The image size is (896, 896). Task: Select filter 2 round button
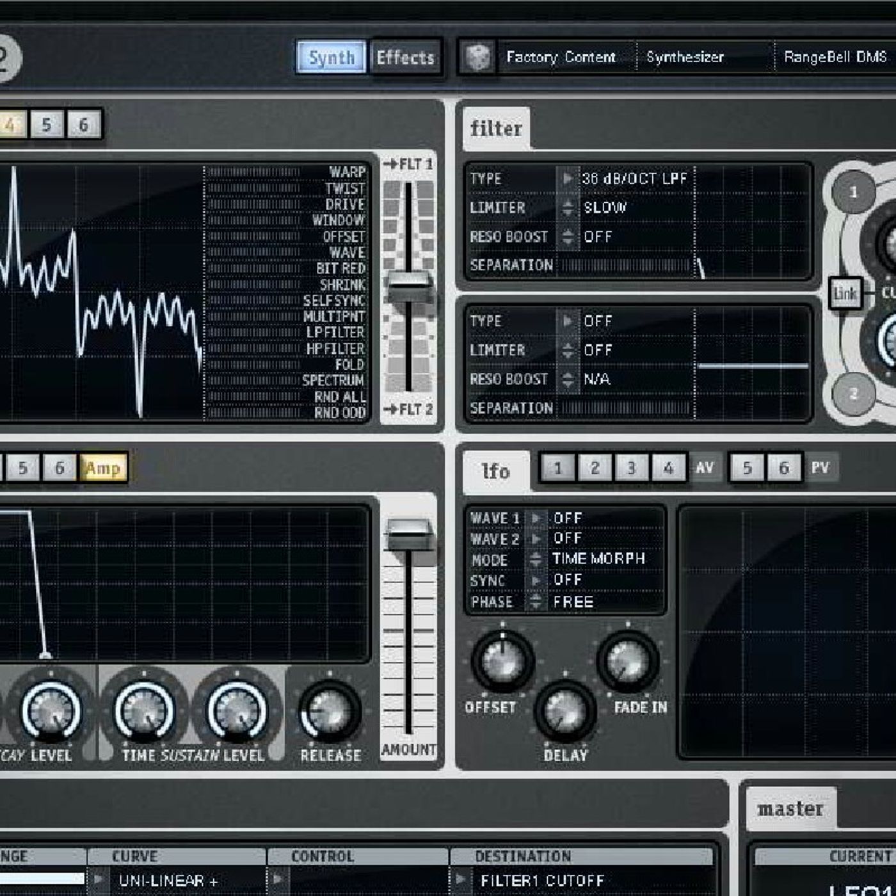(853, 394)
